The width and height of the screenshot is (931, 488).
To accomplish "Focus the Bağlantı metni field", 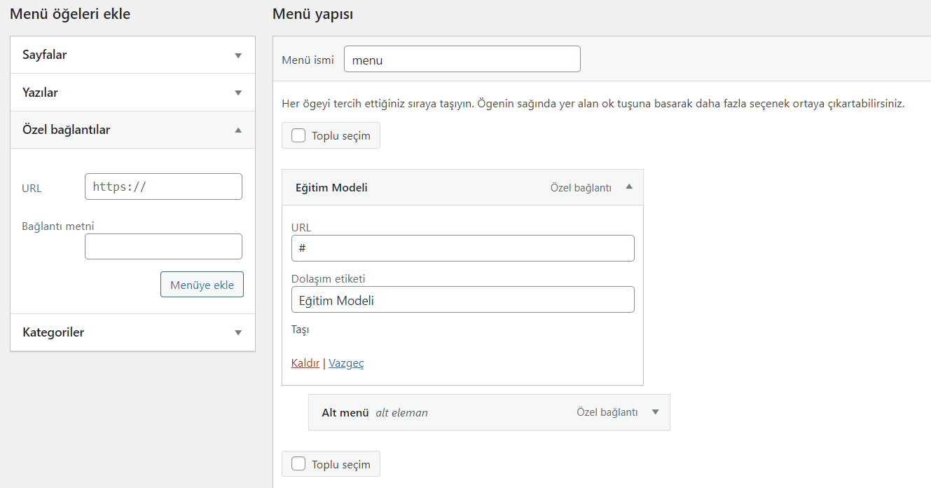I will coord(163,247).
